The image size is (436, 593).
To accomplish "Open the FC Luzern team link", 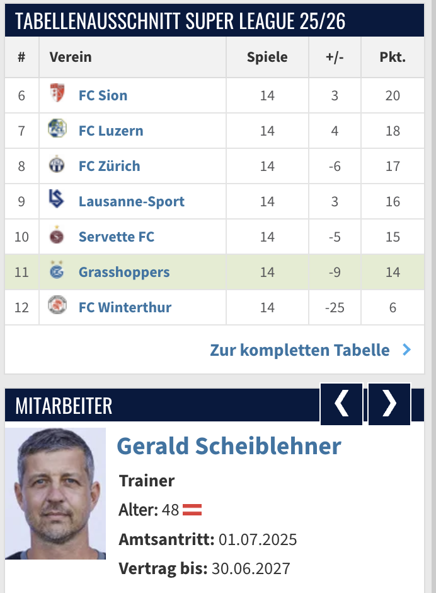I will coord(111,131).
